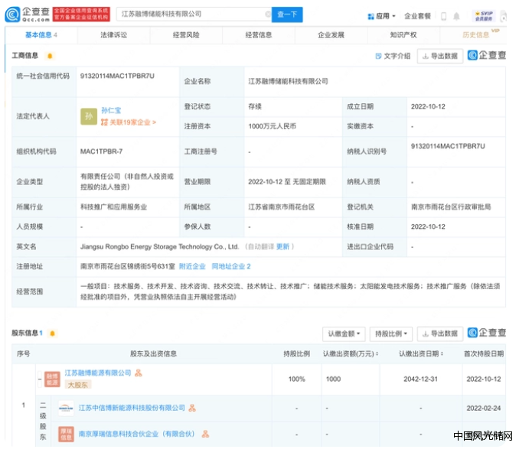Image resolution: width=519 pixels, height=459 pixels.
Task: Sort by 认缴出资额(万元) column
Action: click(351, 354)
